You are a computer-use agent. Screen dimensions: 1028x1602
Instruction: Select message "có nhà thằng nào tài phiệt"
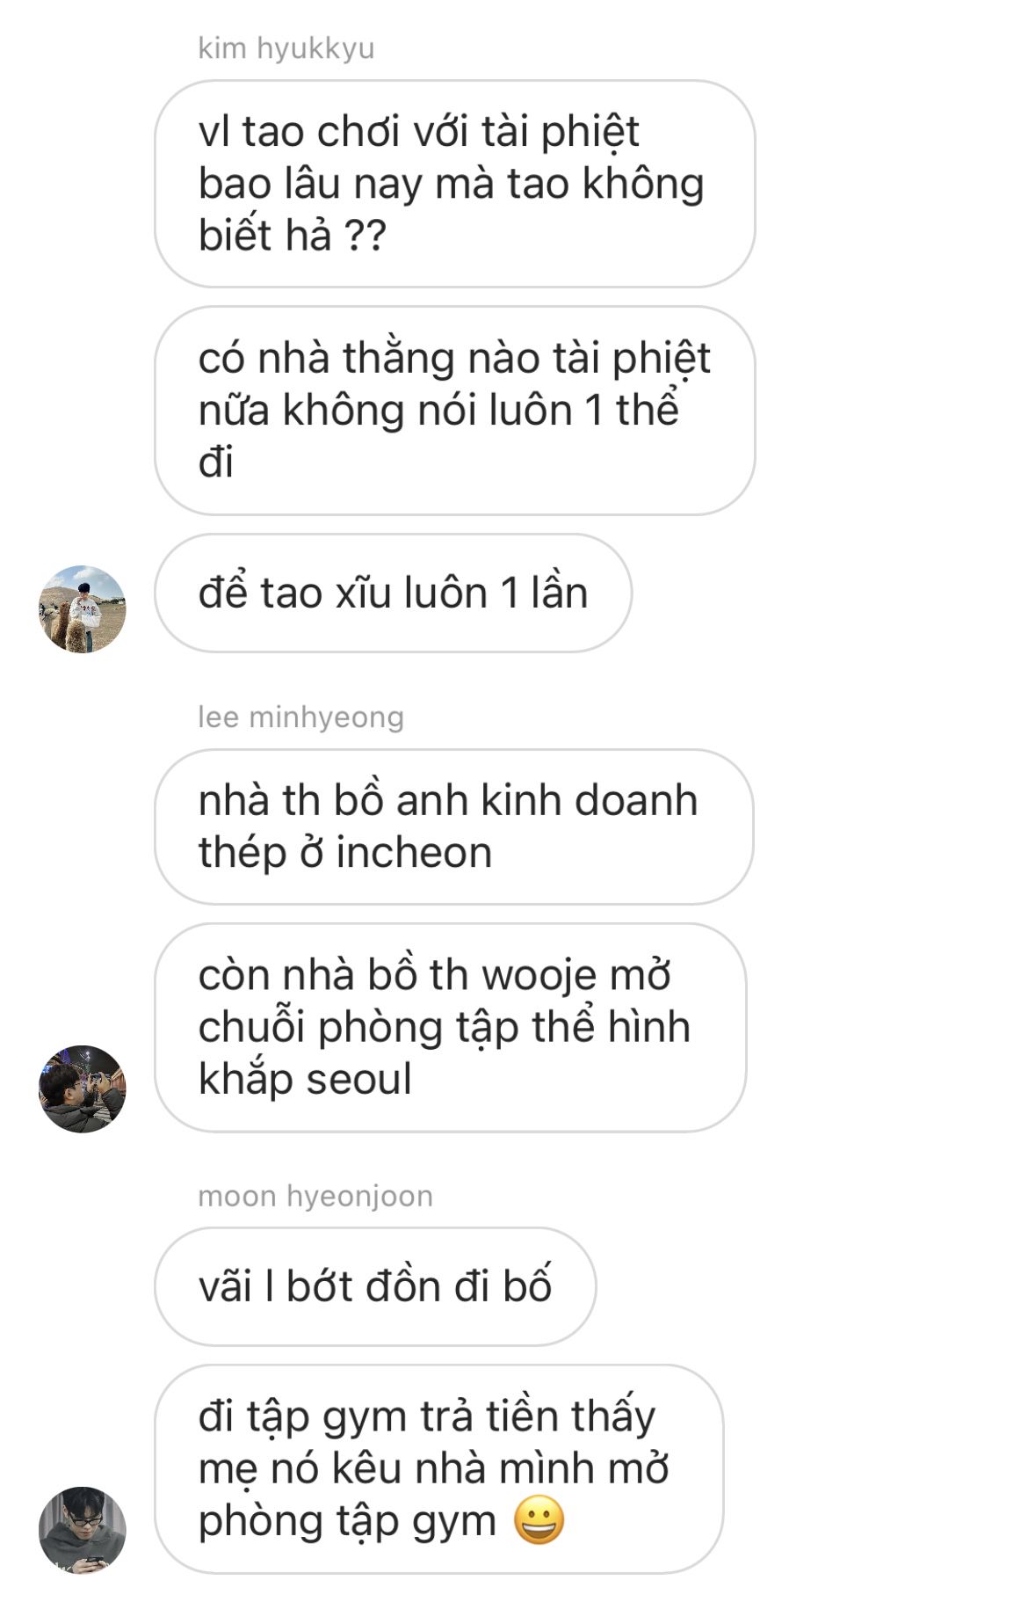pos(455,411)
